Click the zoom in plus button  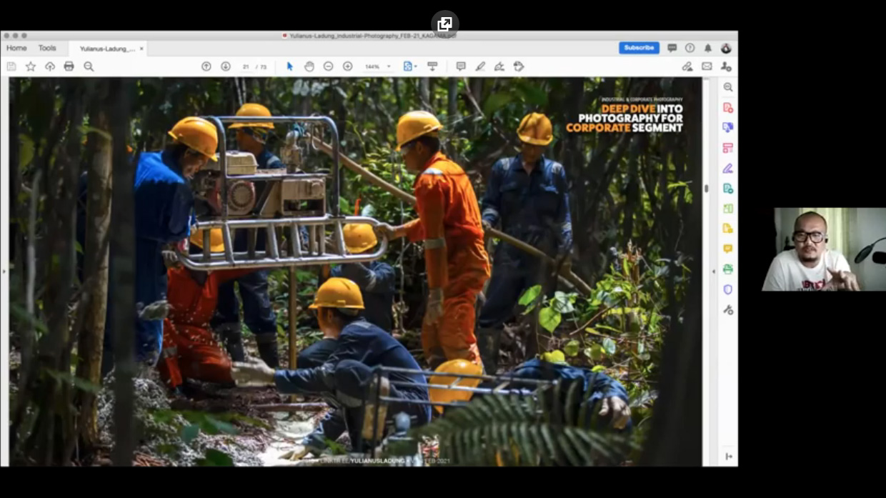[x=347, y=66]
